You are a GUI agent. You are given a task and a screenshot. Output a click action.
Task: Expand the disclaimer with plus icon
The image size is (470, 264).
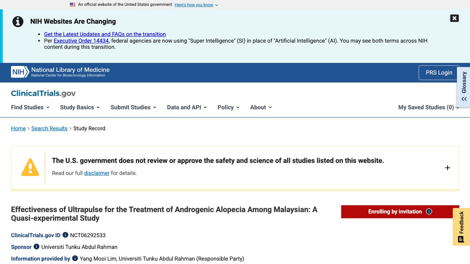447,168
